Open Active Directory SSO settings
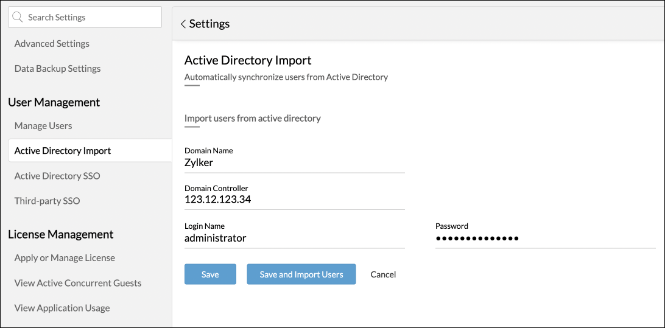This screenshot has height=328, width=665. [x=57, y=176]
